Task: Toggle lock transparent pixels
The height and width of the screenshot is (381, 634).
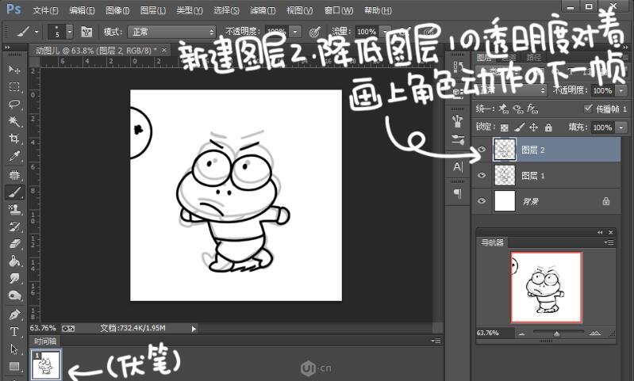Action: [x=504, y=128]
